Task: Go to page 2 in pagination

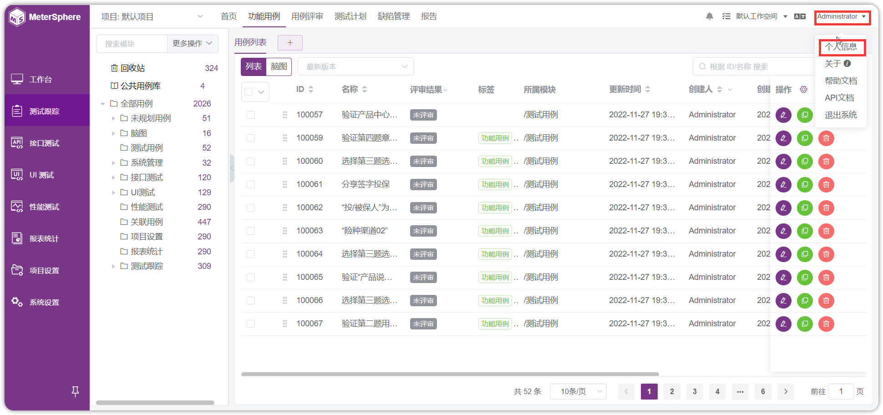Action: coord(672,391)
